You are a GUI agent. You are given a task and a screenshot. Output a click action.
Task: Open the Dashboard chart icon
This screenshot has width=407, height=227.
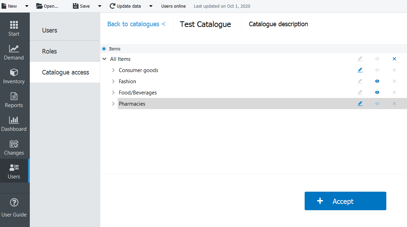click(x=14, y=120)
